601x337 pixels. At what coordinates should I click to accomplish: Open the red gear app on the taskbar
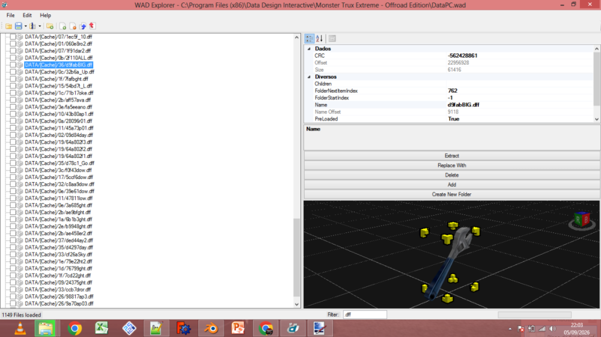point(183,329)
